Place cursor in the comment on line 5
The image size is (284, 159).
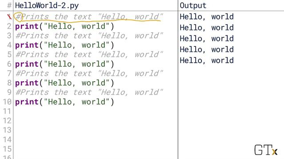click(89, 54)
